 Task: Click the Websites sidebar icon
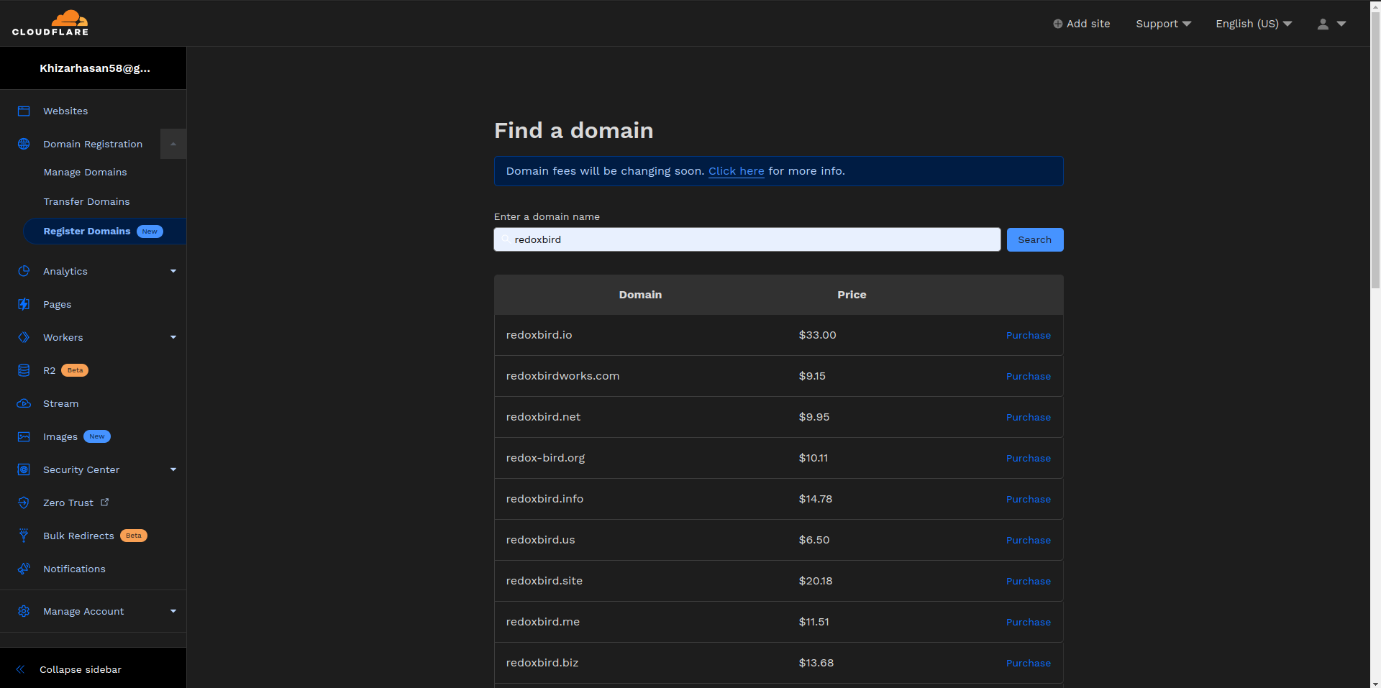click(x=24, y=111)
